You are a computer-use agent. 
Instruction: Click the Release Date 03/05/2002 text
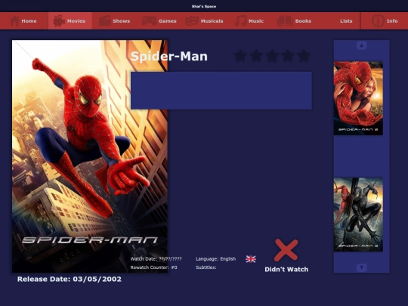[x=70, y=280]
